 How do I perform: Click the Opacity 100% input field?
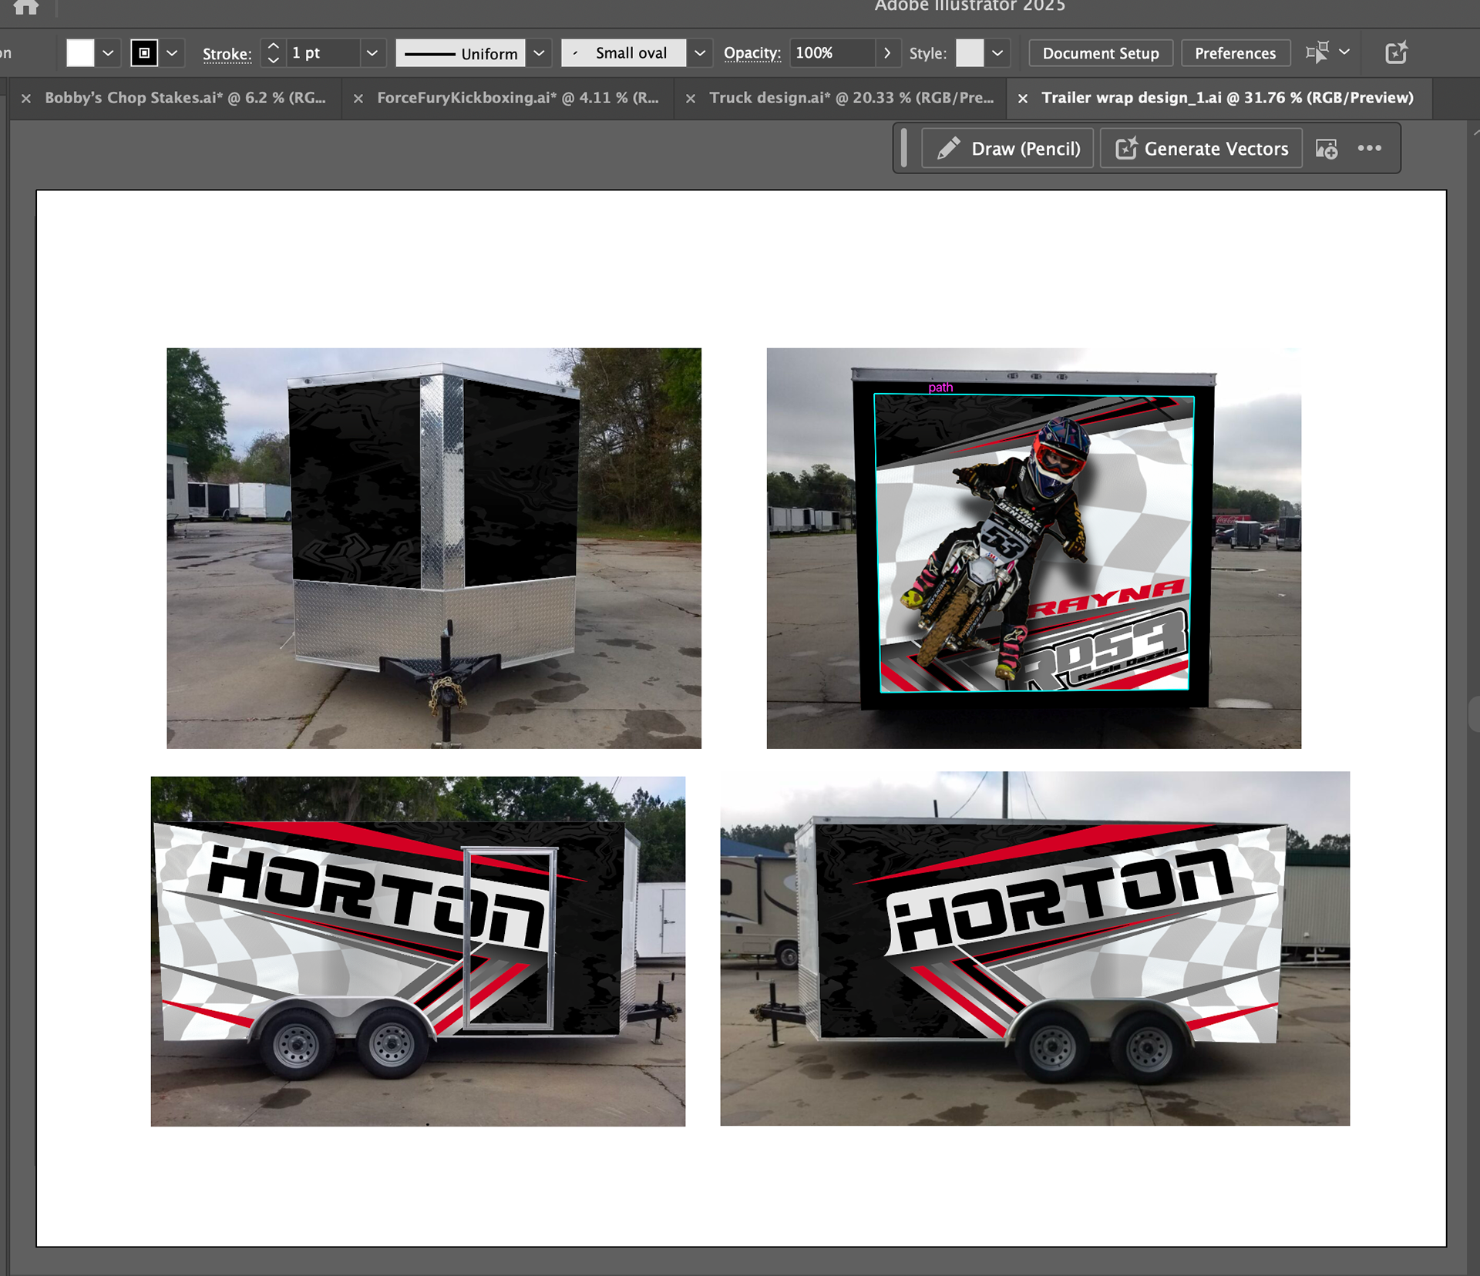coord(831,53)
